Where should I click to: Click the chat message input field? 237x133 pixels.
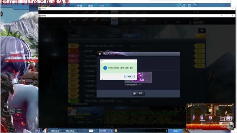point(141,131)
